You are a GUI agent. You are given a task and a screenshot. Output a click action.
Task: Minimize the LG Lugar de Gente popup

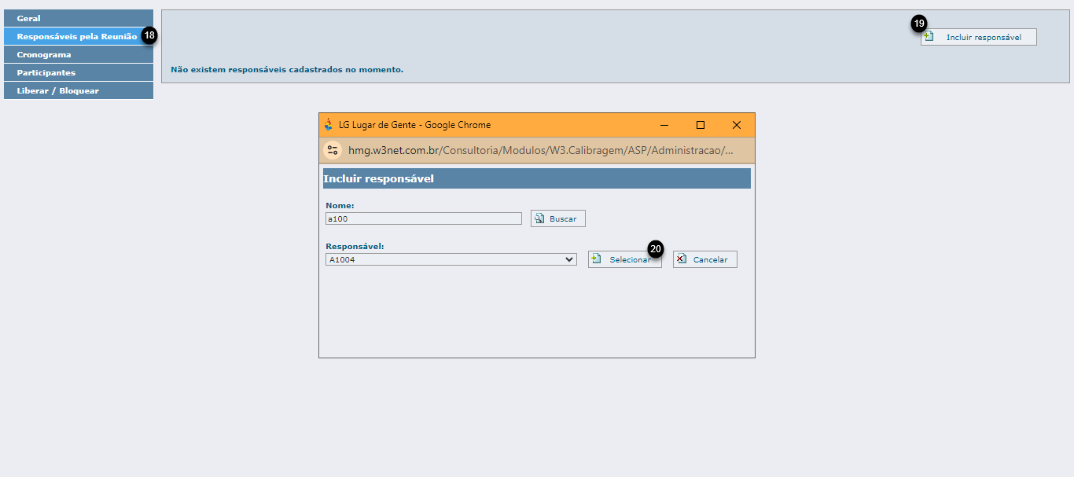coord(665,125)
